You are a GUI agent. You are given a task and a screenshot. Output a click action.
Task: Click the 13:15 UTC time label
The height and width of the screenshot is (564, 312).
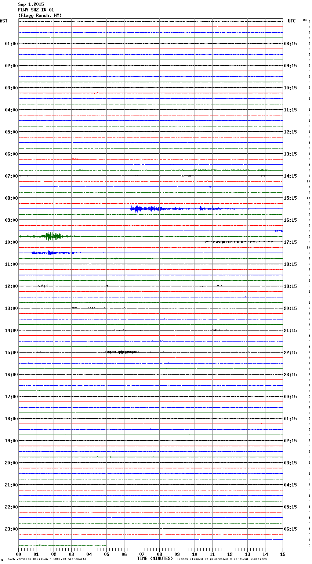(290, 154)
